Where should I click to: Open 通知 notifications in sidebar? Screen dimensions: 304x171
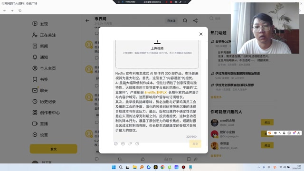pos(40,57)
